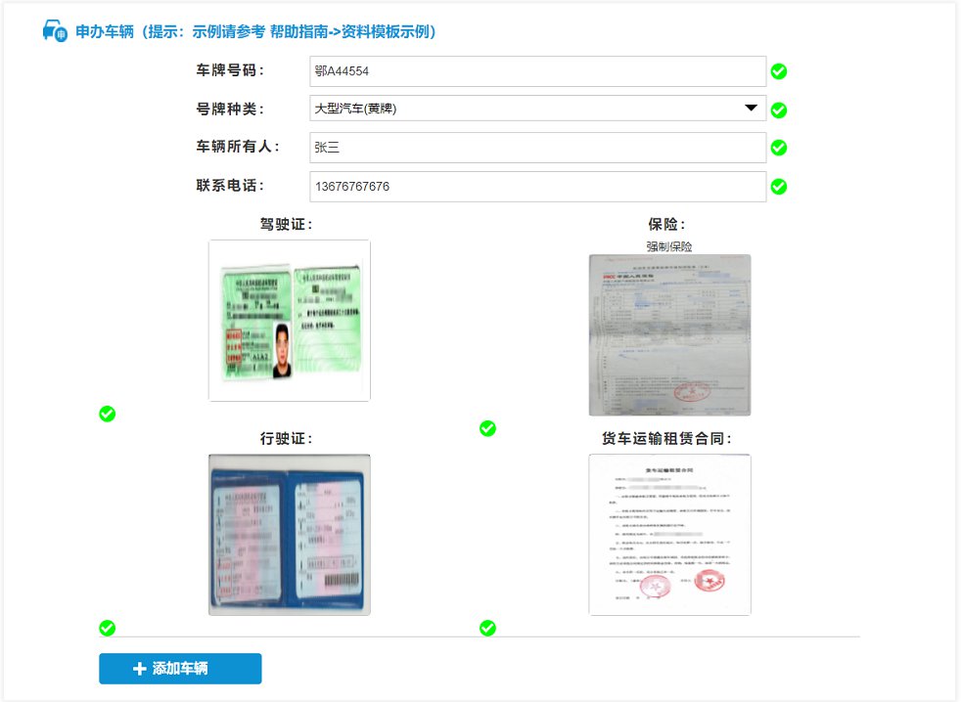Open the 号牌种类 dropdown arrow
This screenshot has width=961, height=702.
point(751,109)
